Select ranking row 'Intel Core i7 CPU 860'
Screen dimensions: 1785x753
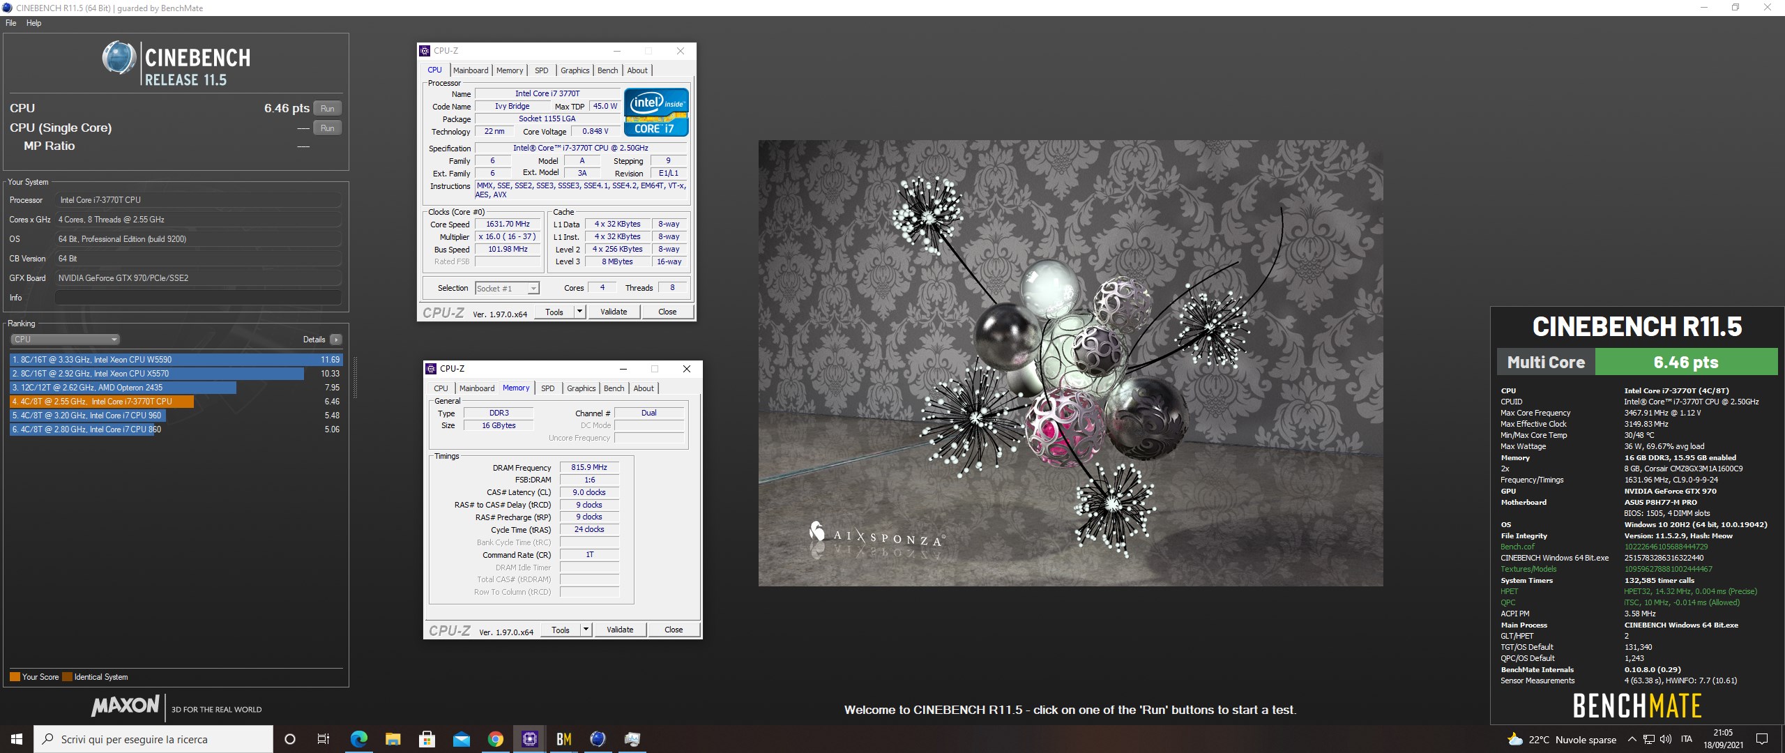176,429
